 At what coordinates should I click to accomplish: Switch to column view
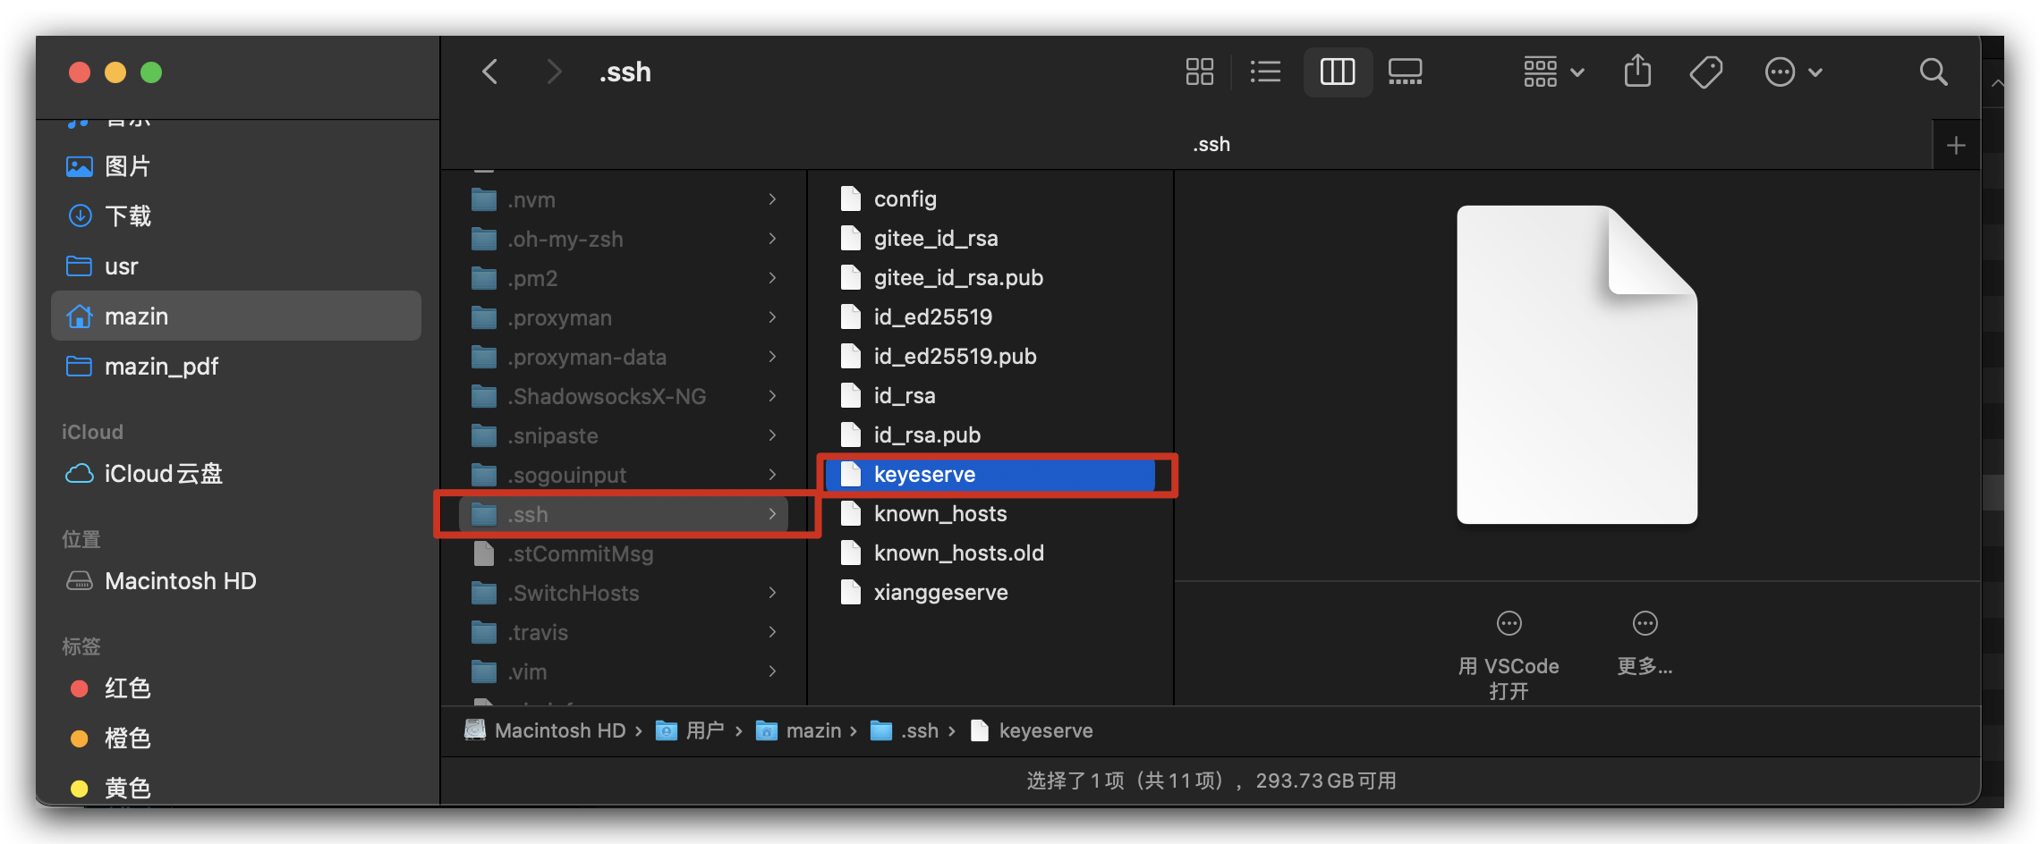pos(1338,72)
